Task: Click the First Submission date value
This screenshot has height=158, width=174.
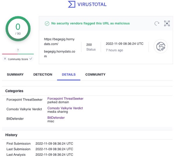Action: [54, 143]
